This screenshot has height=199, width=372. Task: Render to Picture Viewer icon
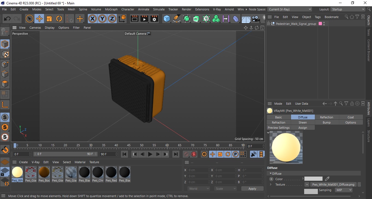pos(144,19)
